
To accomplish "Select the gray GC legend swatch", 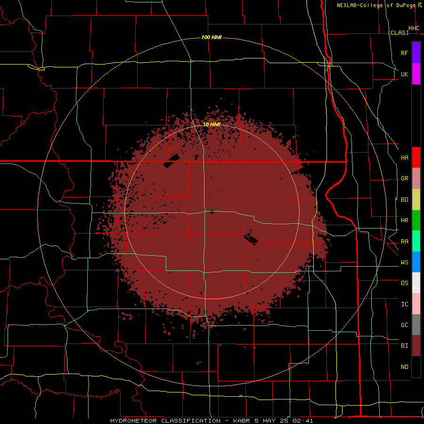I will click(x=416, y=325).
